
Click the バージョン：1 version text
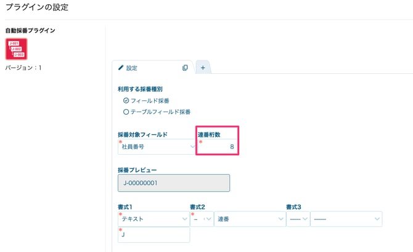tap(23, 67)
